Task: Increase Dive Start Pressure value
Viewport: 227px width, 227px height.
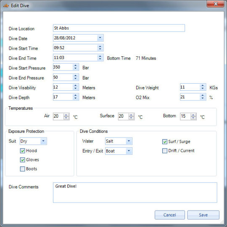Action: (x=75, y=66)
